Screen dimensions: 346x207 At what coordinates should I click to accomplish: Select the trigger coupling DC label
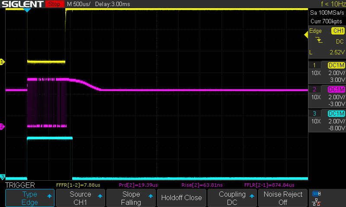click(x=340, y=41)
